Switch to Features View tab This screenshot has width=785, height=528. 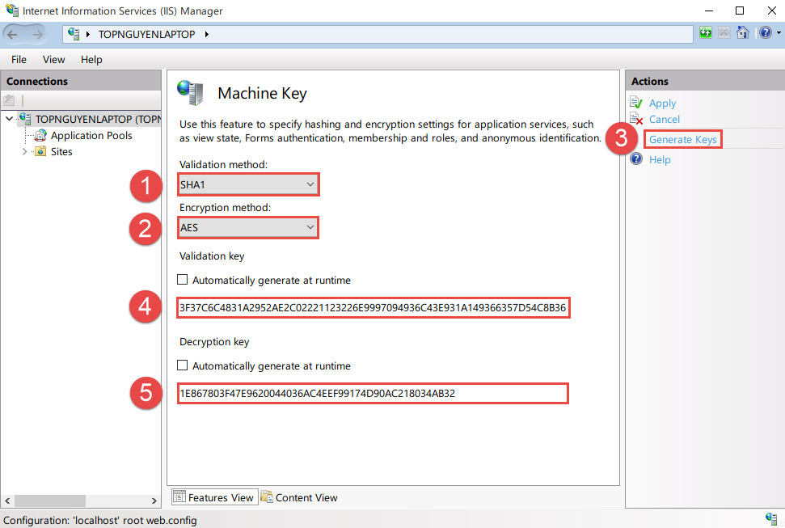pyautogui.click(x=215, y=497)
